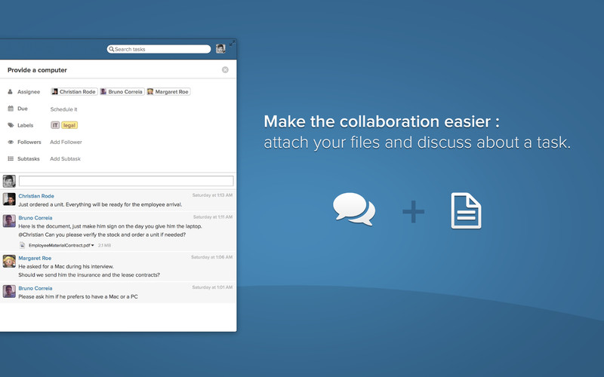This screenshot has height=377, width=604.
Task: Click the Followers field label
Action: click(x=29, y=142)
